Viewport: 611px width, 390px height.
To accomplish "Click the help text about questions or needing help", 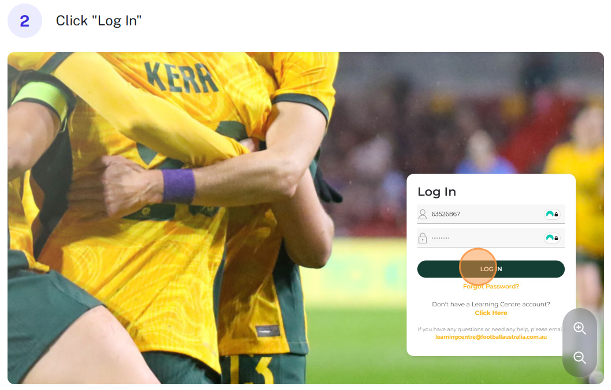I will (x=490, y=329).
